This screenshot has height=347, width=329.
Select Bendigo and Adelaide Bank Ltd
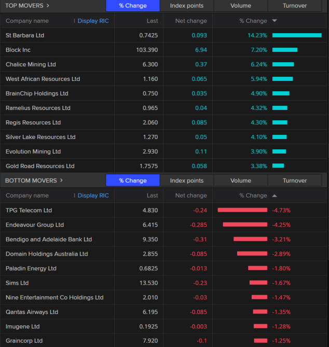pos(49,239)
